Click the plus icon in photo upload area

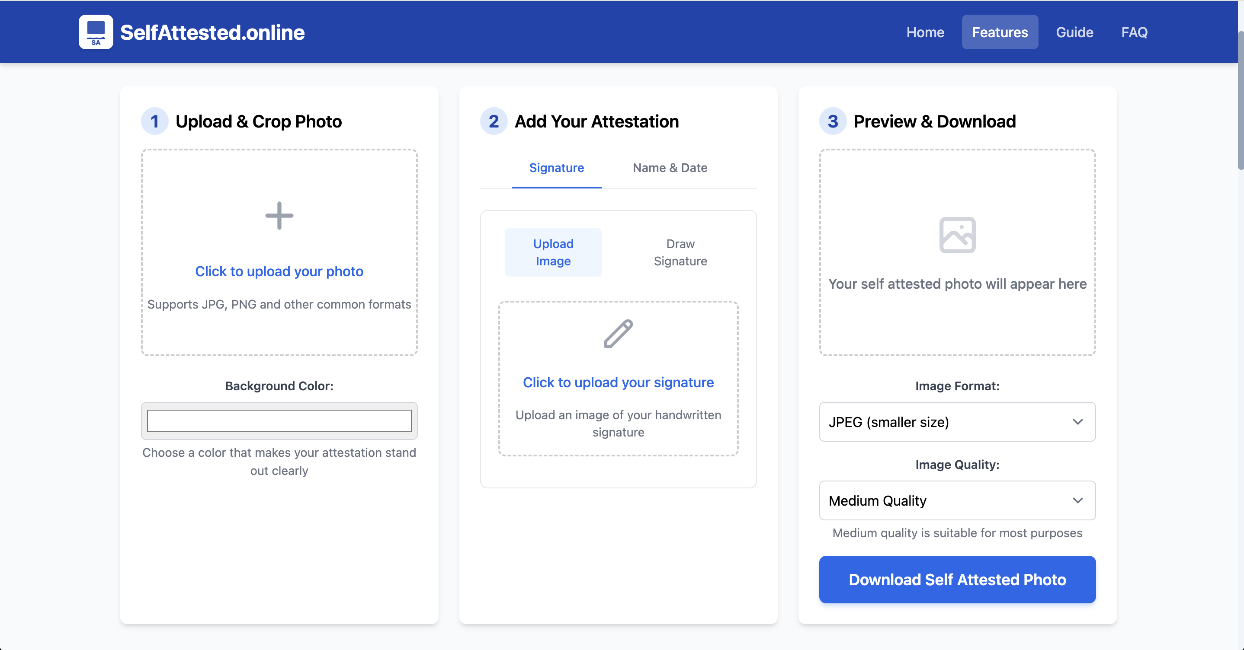coord(279,215)
